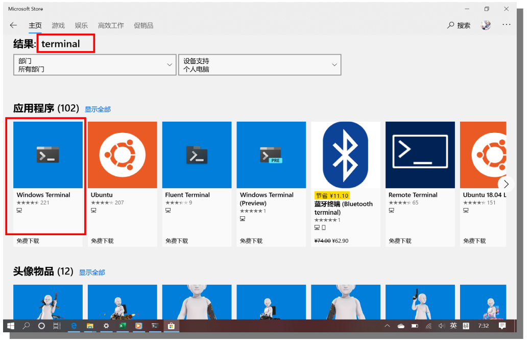Open Windows Terminal (Preview) app icon
Viewport: 529px width, 341px height.
click(271, 155)
